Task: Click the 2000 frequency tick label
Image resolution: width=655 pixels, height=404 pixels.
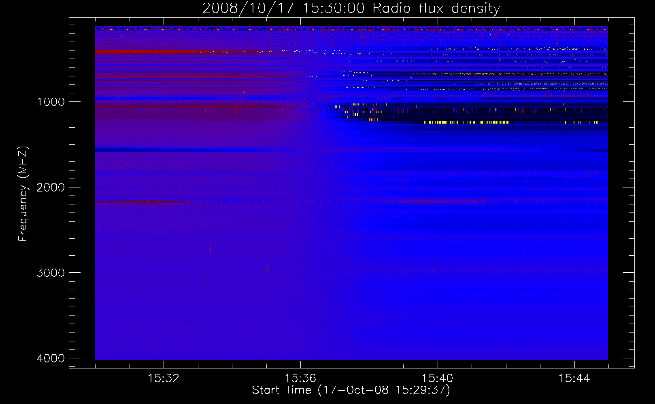Action: pos(51,187)
